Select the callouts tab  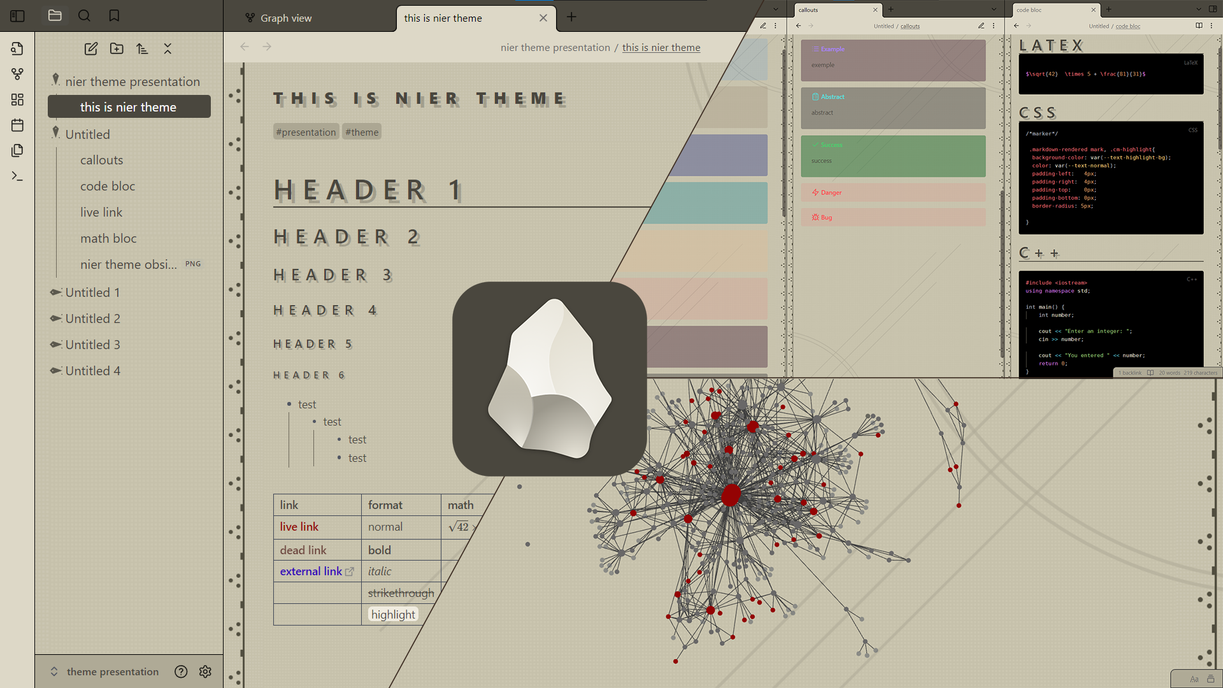point(838,10)
